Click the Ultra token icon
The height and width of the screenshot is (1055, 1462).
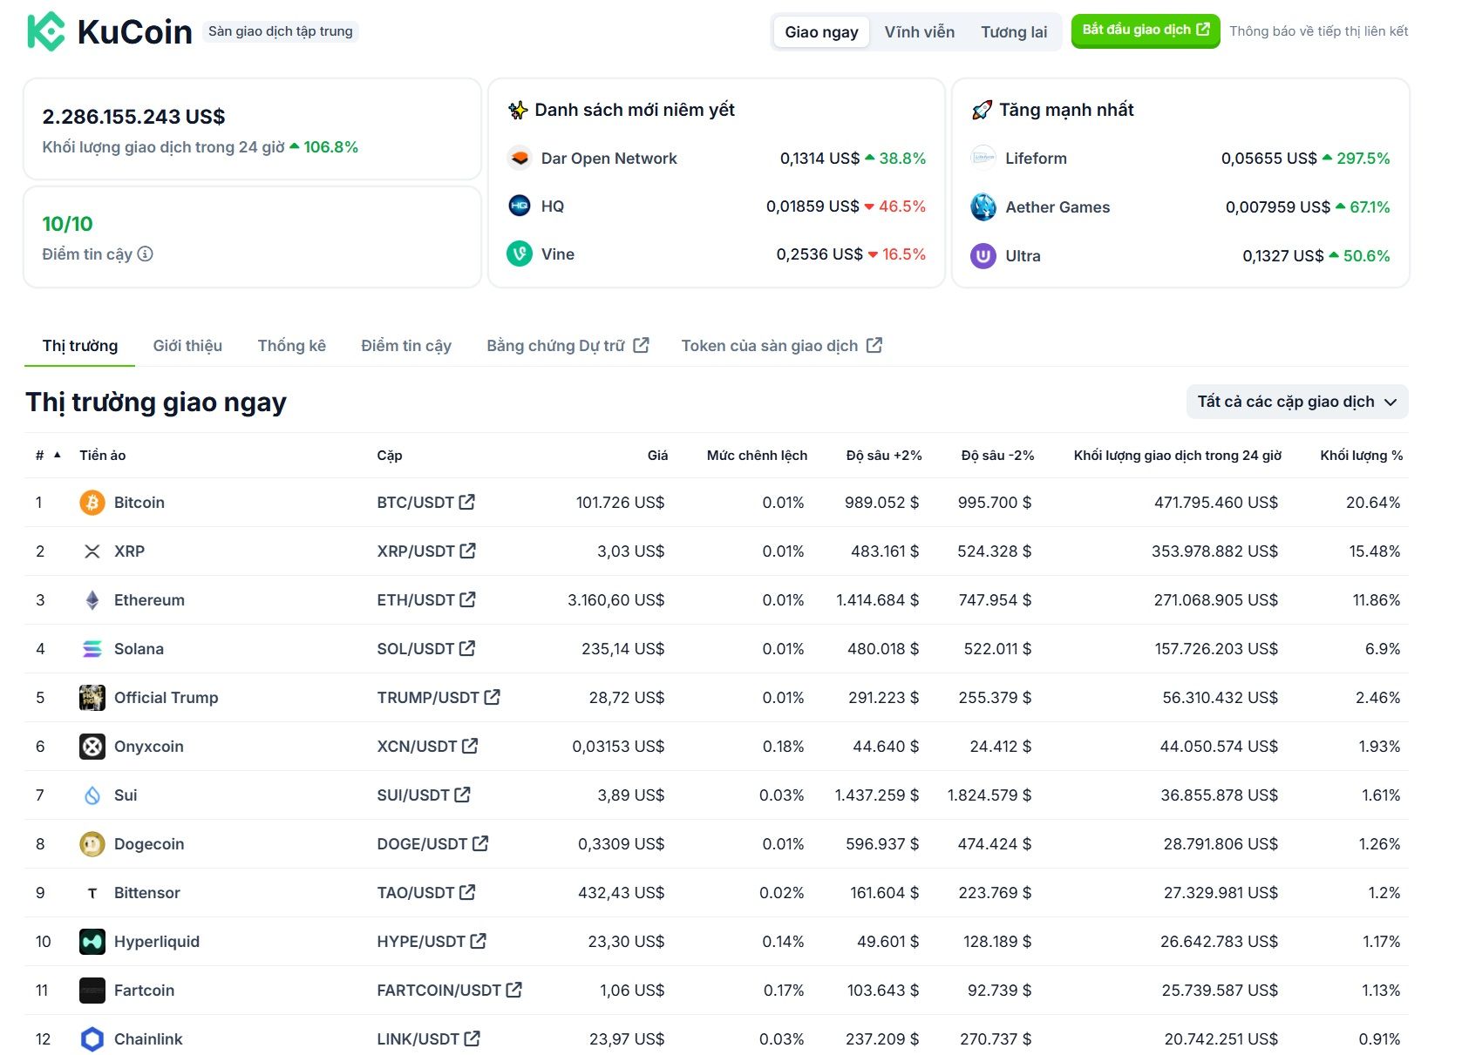pyautogui.click(x=983, y=255)
